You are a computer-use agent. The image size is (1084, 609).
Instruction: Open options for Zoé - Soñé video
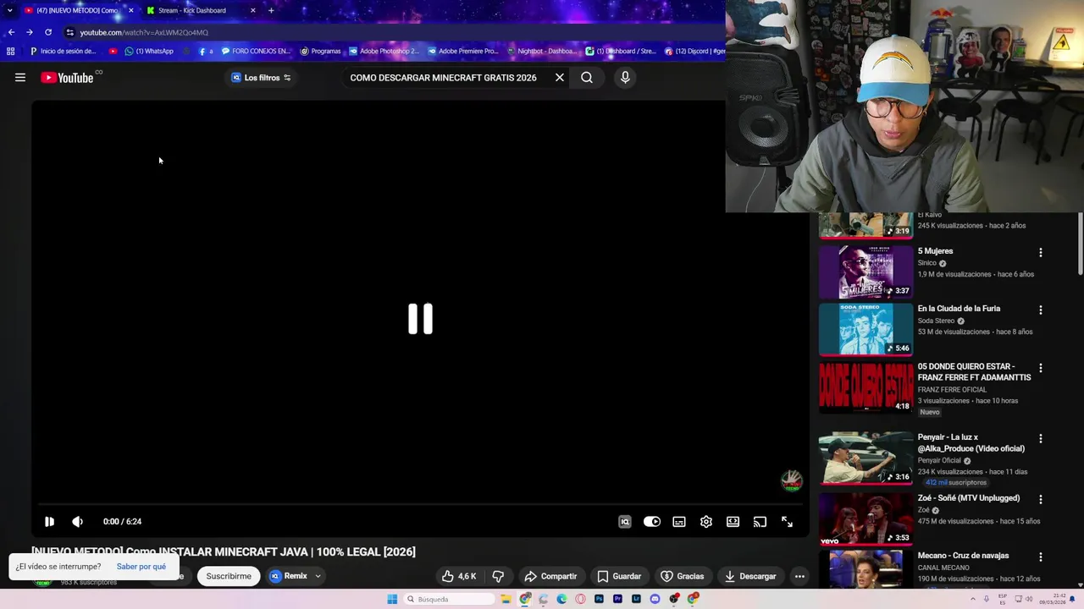1041,499
